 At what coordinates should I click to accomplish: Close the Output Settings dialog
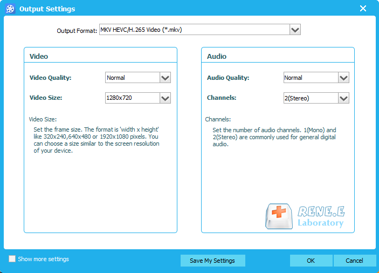(363, 8)
